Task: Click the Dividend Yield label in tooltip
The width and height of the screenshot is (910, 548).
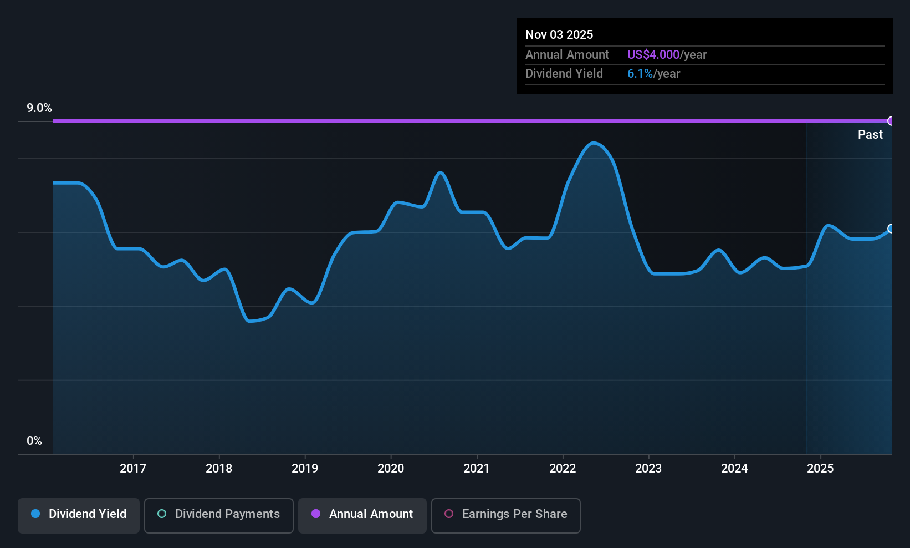Action: click(564, 74)
